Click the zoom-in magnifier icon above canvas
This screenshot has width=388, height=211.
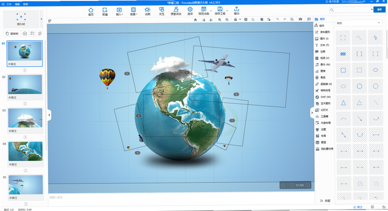(x=220, y=19)
